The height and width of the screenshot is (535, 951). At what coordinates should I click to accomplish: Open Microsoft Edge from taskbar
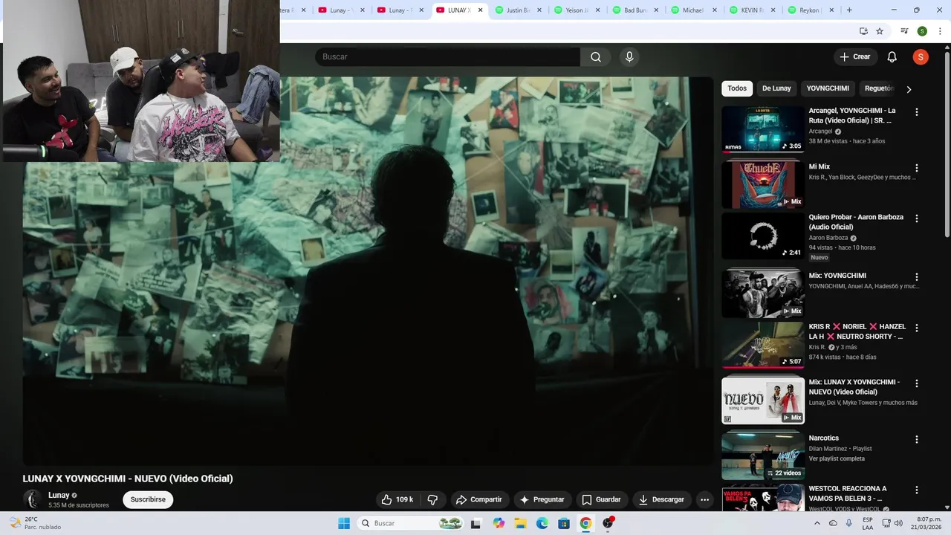pos(542,523)
